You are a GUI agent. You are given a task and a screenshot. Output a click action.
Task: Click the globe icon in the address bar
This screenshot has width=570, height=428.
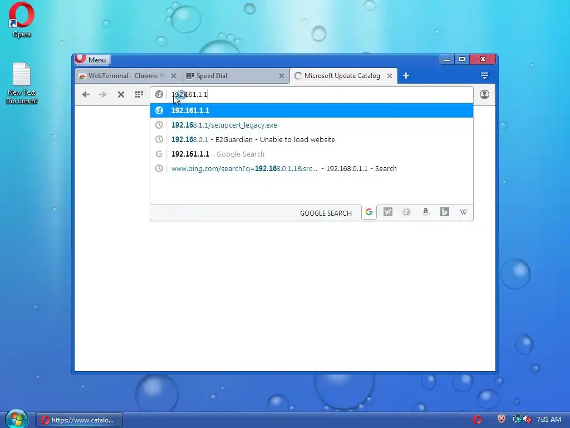point(159,95)
